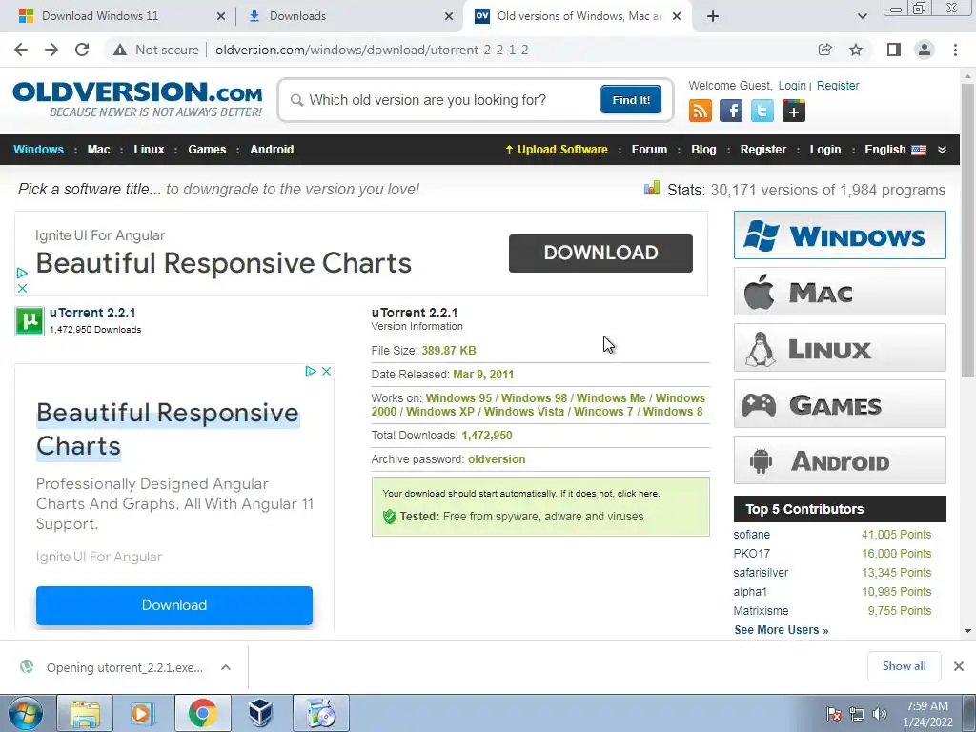Screen dimensions: 976x732
Task: Click the disc installer taskbar icon
Action: 320,713
